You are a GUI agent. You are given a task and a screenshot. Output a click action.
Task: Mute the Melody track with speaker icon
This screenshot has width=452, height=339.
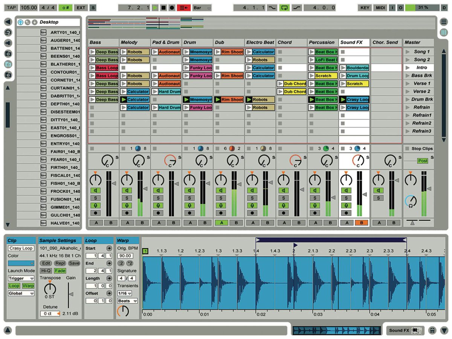[127, 191]
